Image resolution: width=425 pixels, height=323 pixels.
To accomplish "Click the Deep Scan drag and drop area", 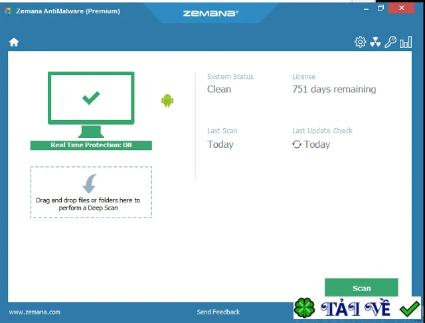I will coord(91,192).
